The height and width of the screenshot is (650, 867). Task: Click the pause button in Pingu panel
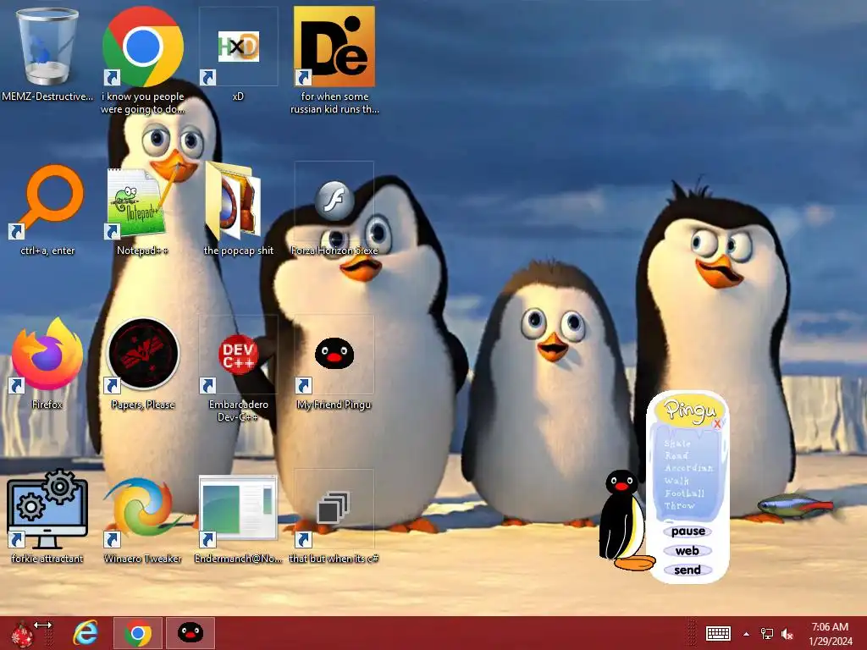click(688, 532)
